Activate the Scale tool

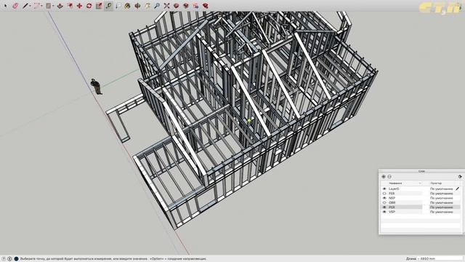click(99, 6)
